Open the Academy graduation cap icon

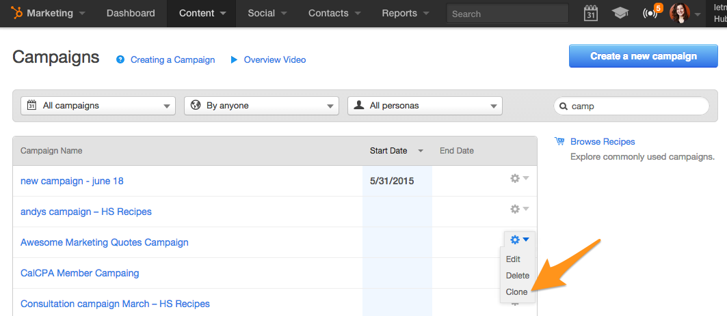pos(620,14)
